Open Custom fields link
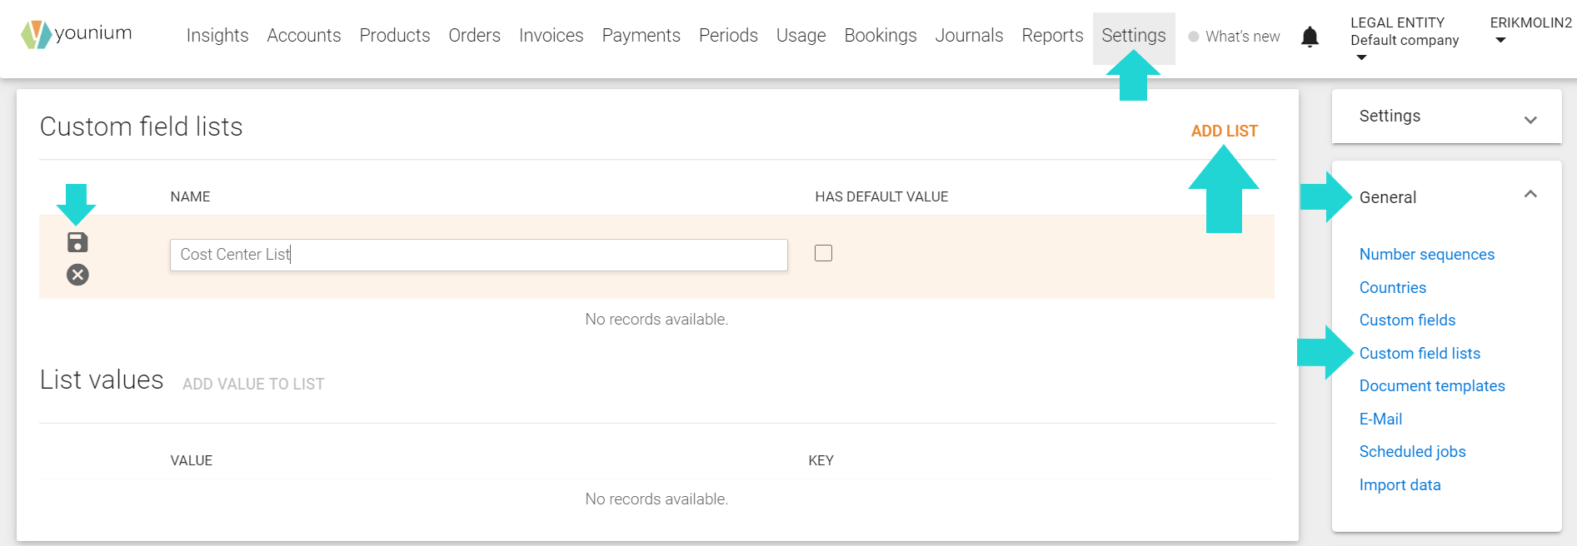Viewport: 1577px width, 546px height. (x=1408, y=320)
